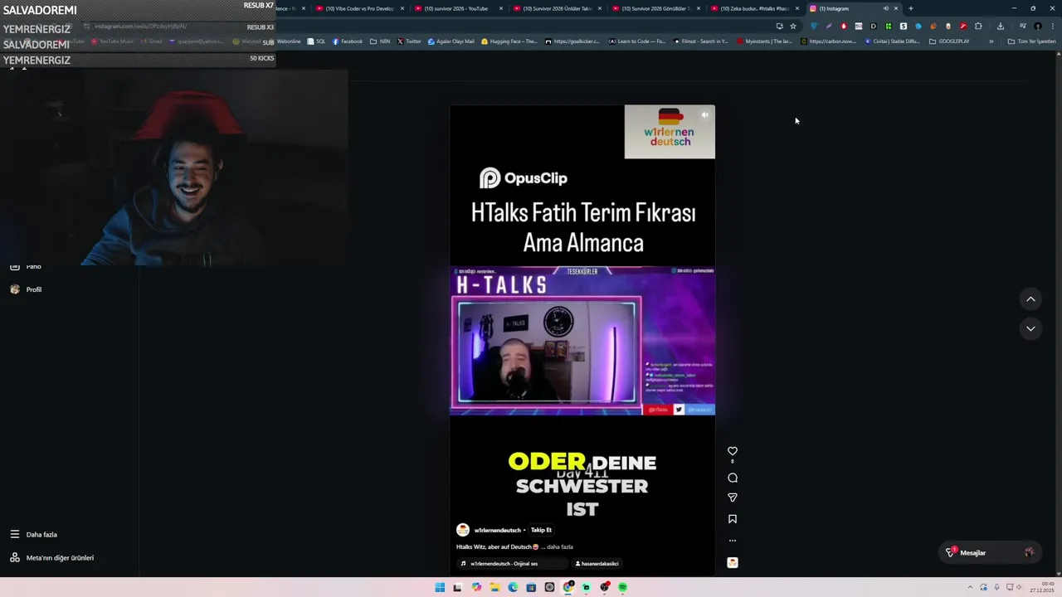The width and height of the screenshot is (1062, 597).
Task: Like the reel with the heart icon
Action: click(732, 451)
